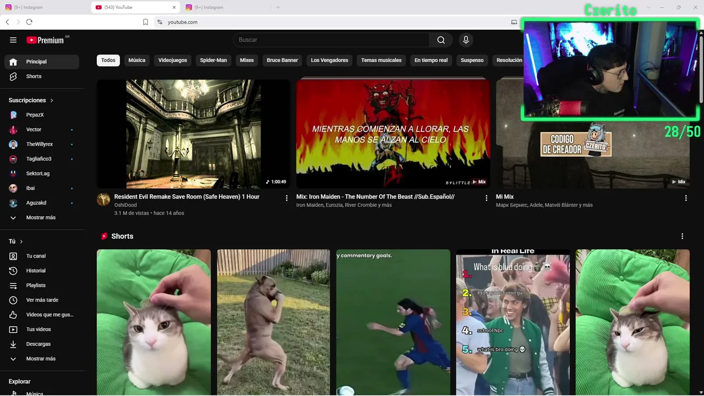Open the browser tab search dropdown chevron
The width and height of the screenshot is (704, 396).
pos(648,7)
